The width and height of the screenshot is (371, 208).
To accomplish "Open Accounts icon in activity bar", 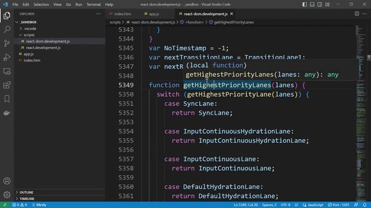I will (x=7, y=181).
